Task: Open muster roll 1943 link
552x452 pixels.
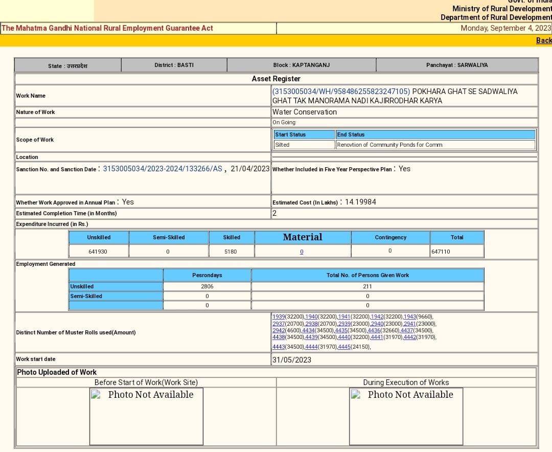Action: pyautogui.click(x=410, y=317)
